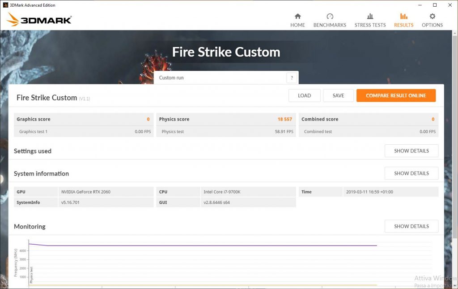Expand System information with Show Details

(x=411, y=173)
